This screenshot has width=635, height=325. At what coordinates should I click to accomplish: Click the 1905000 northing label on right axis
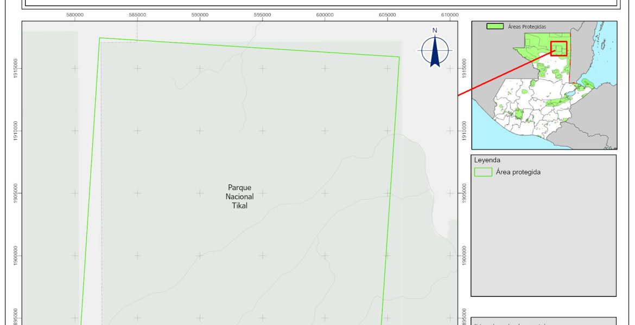465,193
